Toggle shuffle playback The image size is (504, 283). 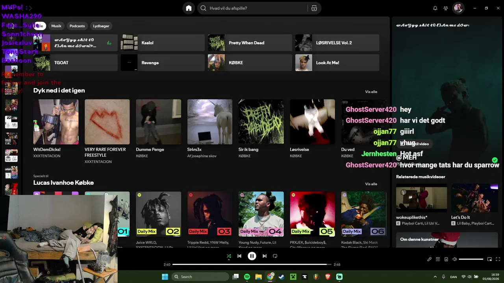229,256
